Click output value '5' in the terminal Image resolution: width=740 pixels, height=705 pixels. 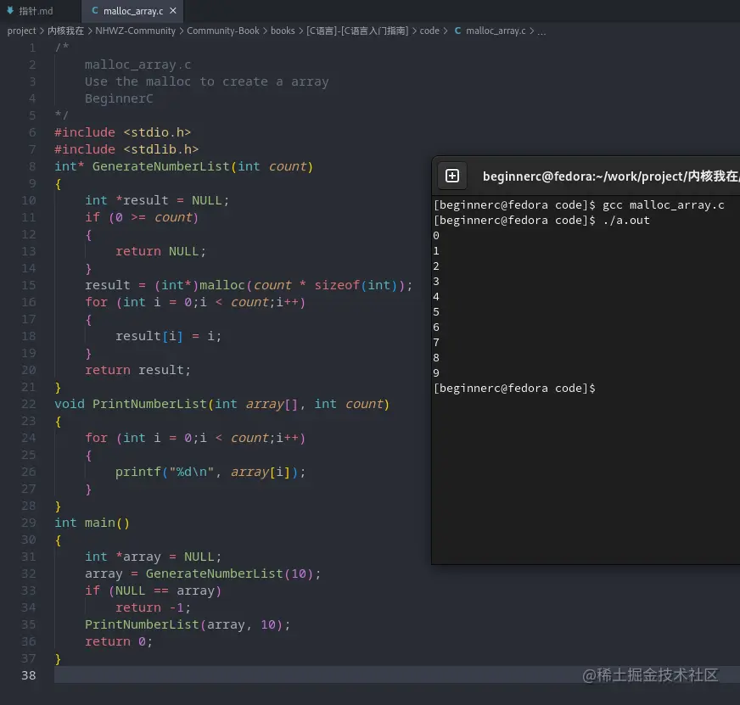tap(436, 312)
